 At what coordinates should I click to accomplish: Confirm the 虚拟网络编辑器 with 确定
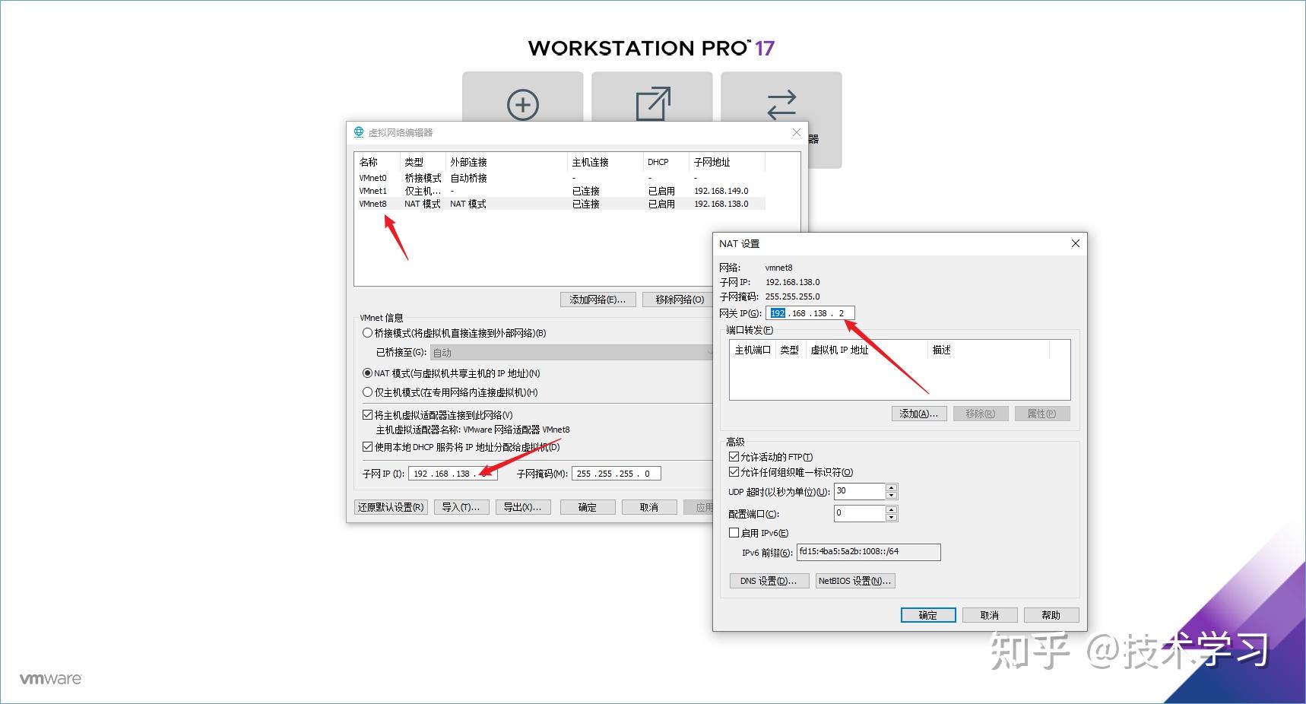588,507
